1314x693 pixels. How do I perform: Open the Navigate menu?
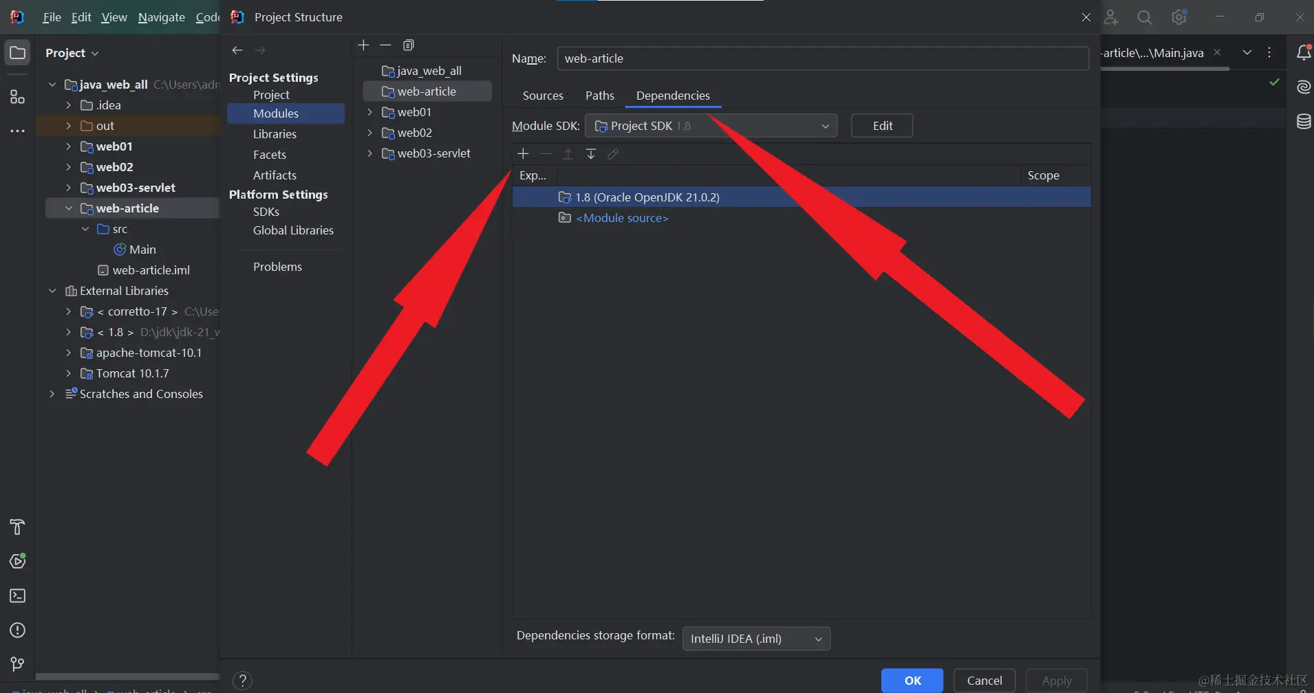pyautogui.click(x=162, y=17)
